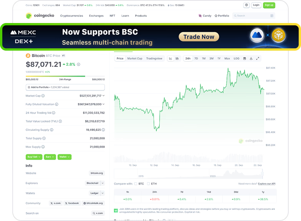Screen dimensions: 301x221
Task: Switch to the candlestick chart icon
Action: pos(177,59)
